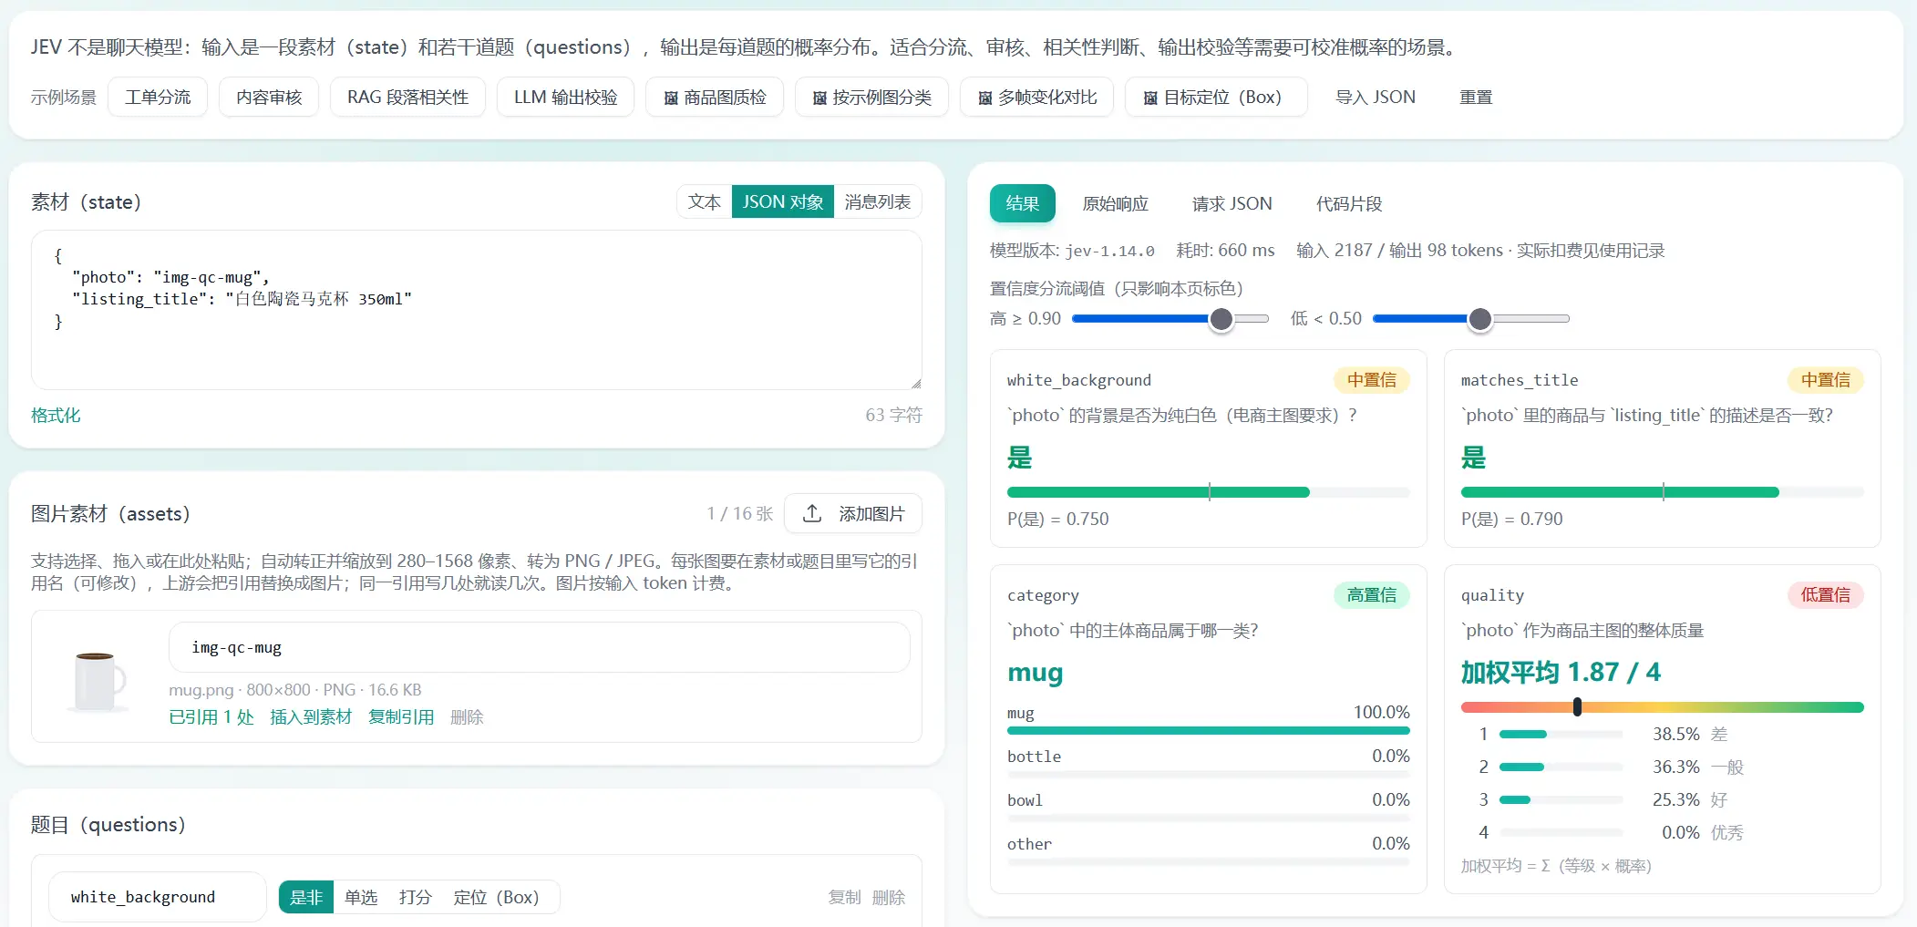Adjust the low confidence threshold slider handle

pos(1480,319)
